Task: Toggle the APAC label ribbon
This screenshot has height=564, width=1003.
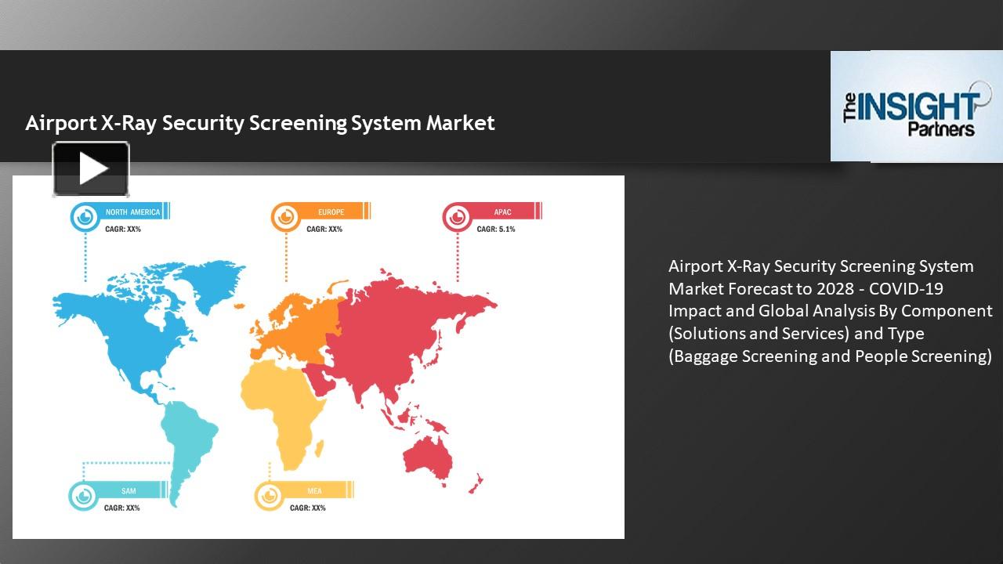Action: (502, 211)
